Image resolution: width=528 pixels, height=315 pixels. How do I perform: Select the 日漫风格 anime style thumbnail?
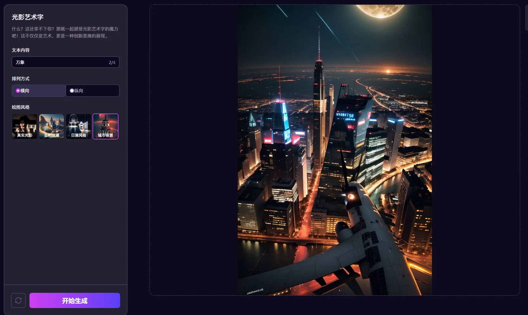pos(79,126)
